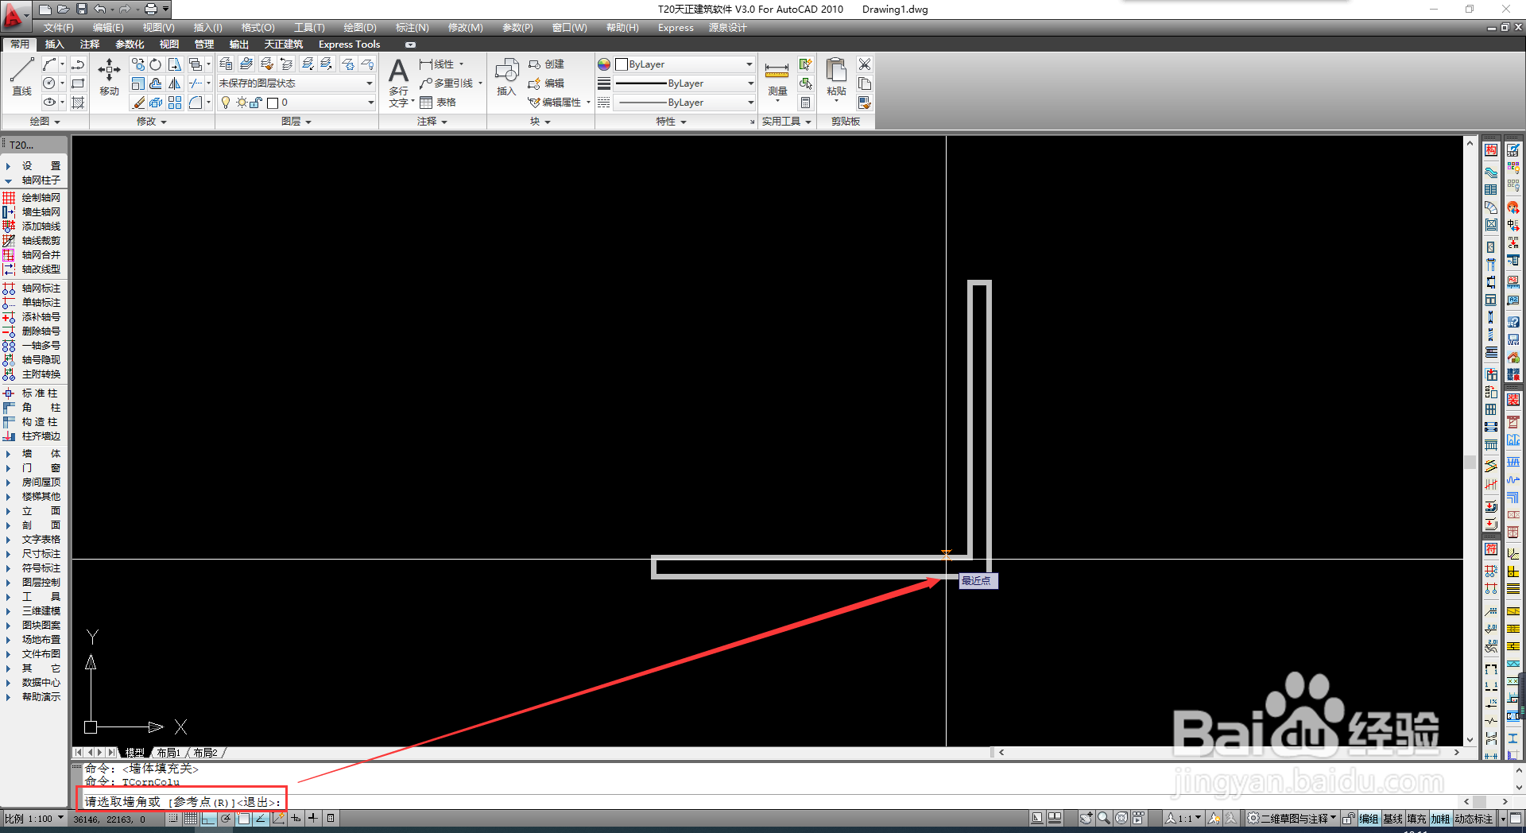Switch to the Express Tools ribbon tab

349,45
